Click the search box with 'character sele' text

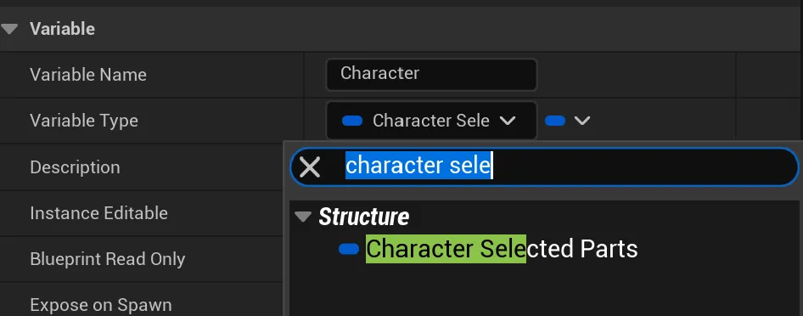click(544, 166)
